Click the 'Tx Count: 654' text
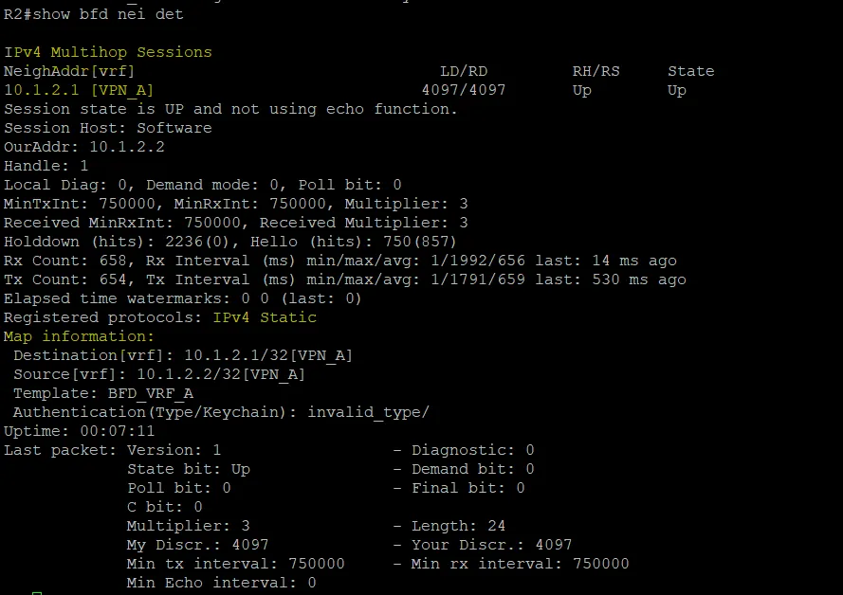 coord(64,279)
